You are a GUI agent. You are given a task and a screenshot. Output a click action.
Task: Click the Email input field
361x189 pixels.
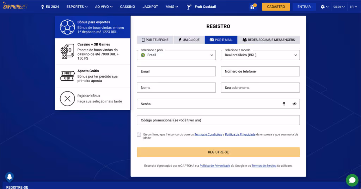(x=176, y=71)
